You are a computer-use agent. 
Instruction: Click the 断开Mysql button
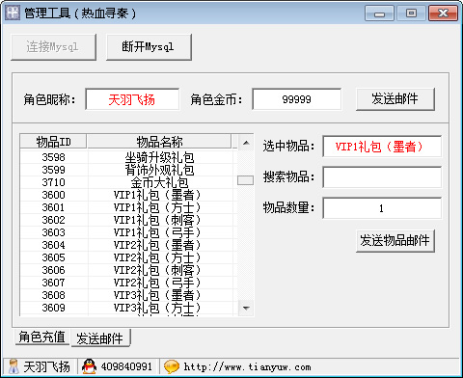[149, 47]
